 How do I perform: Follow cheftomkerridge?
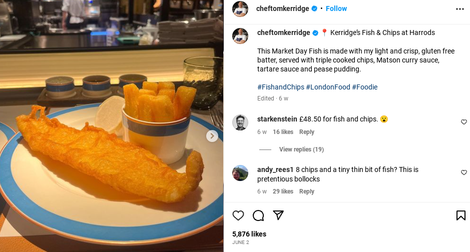click(x=336, y=8)
